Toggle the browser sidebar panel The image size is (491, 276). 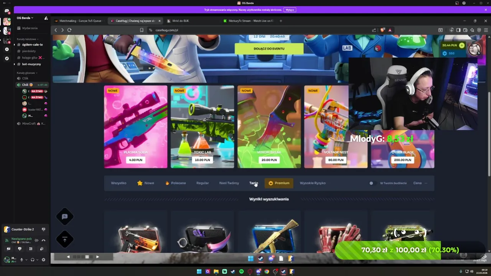point(458,30)
